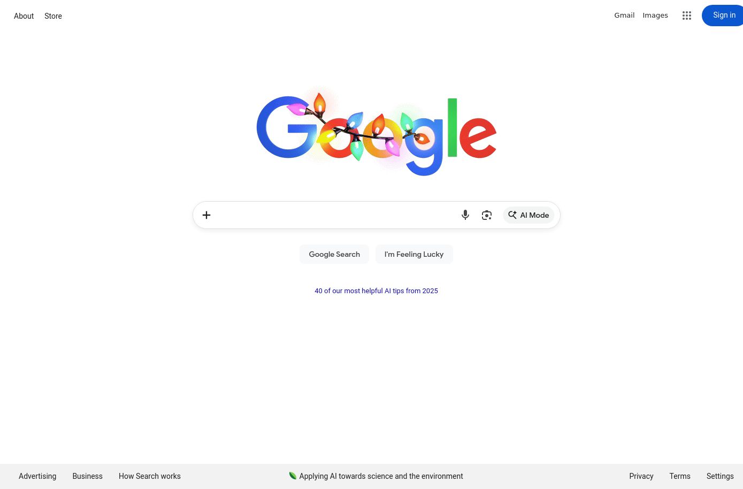This screenshot has height=489, width=743.
Task: Open the Settings menu in footer
Action: coord(720,476)
